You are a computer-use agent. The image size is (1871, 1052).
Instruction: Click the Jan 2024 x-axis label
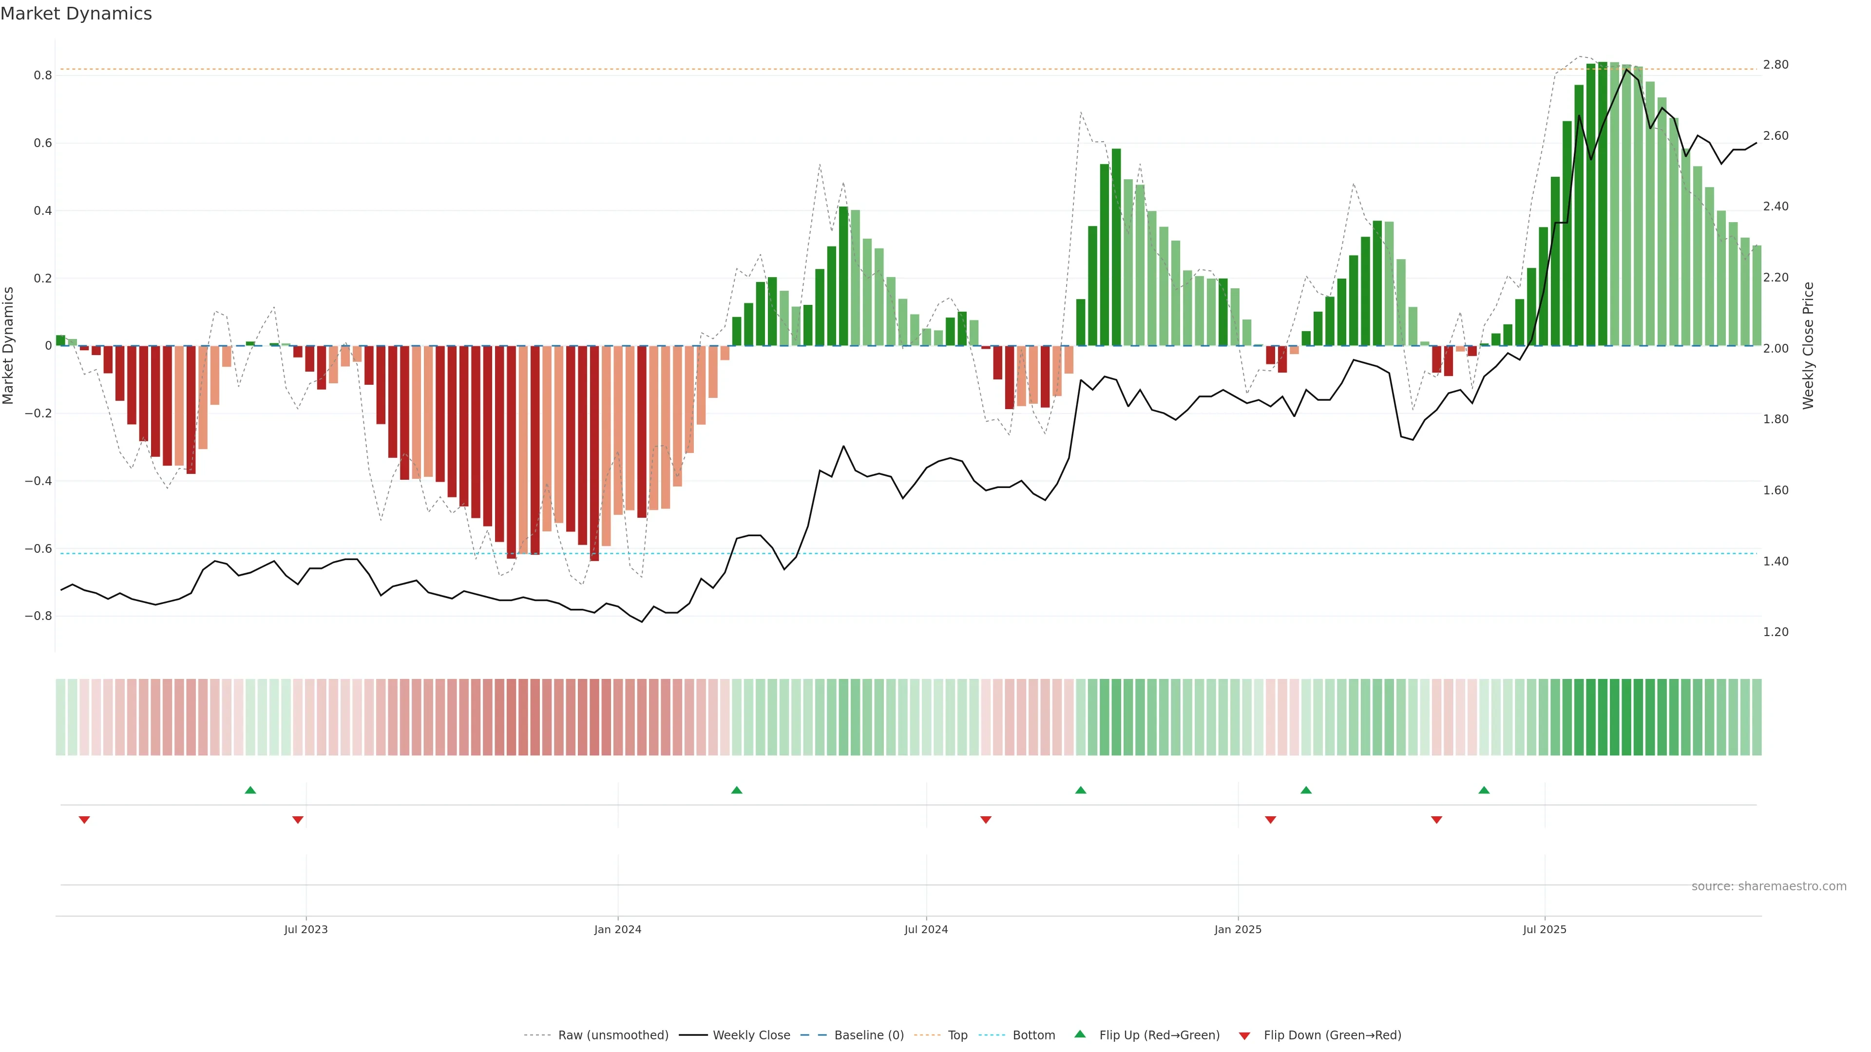pos(617,929)
